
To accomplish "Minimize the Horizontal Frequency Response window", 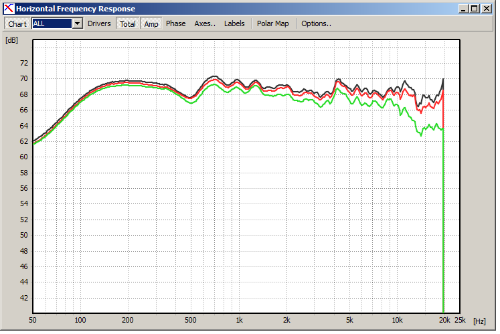I will (463, 9).
